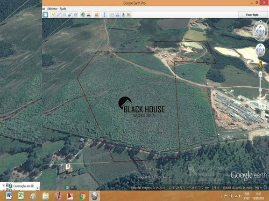Viewport: 269px width, 201px height.
Task: Click the Save Image toolbar icon
Action: [123, 14]
